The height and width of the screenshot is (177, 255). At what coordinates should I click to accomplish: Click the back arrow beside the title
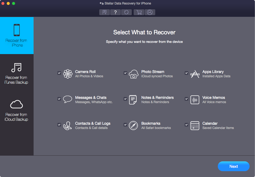click(x=101, y=3)
